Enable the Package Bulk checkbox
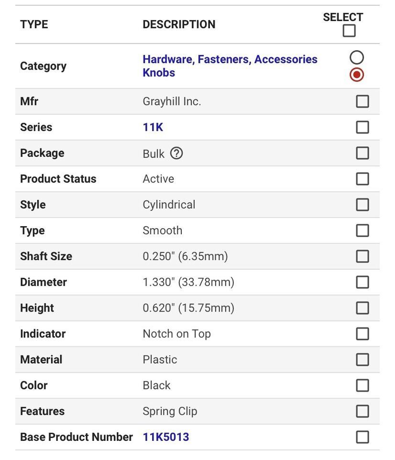Viewport: 395px width, 460px height. [x=362, y=153]
